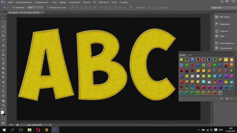This screenshot has height=133, width=237.
Task: Click the zoom percentage field in status bar
Action: tap(11, 125)
